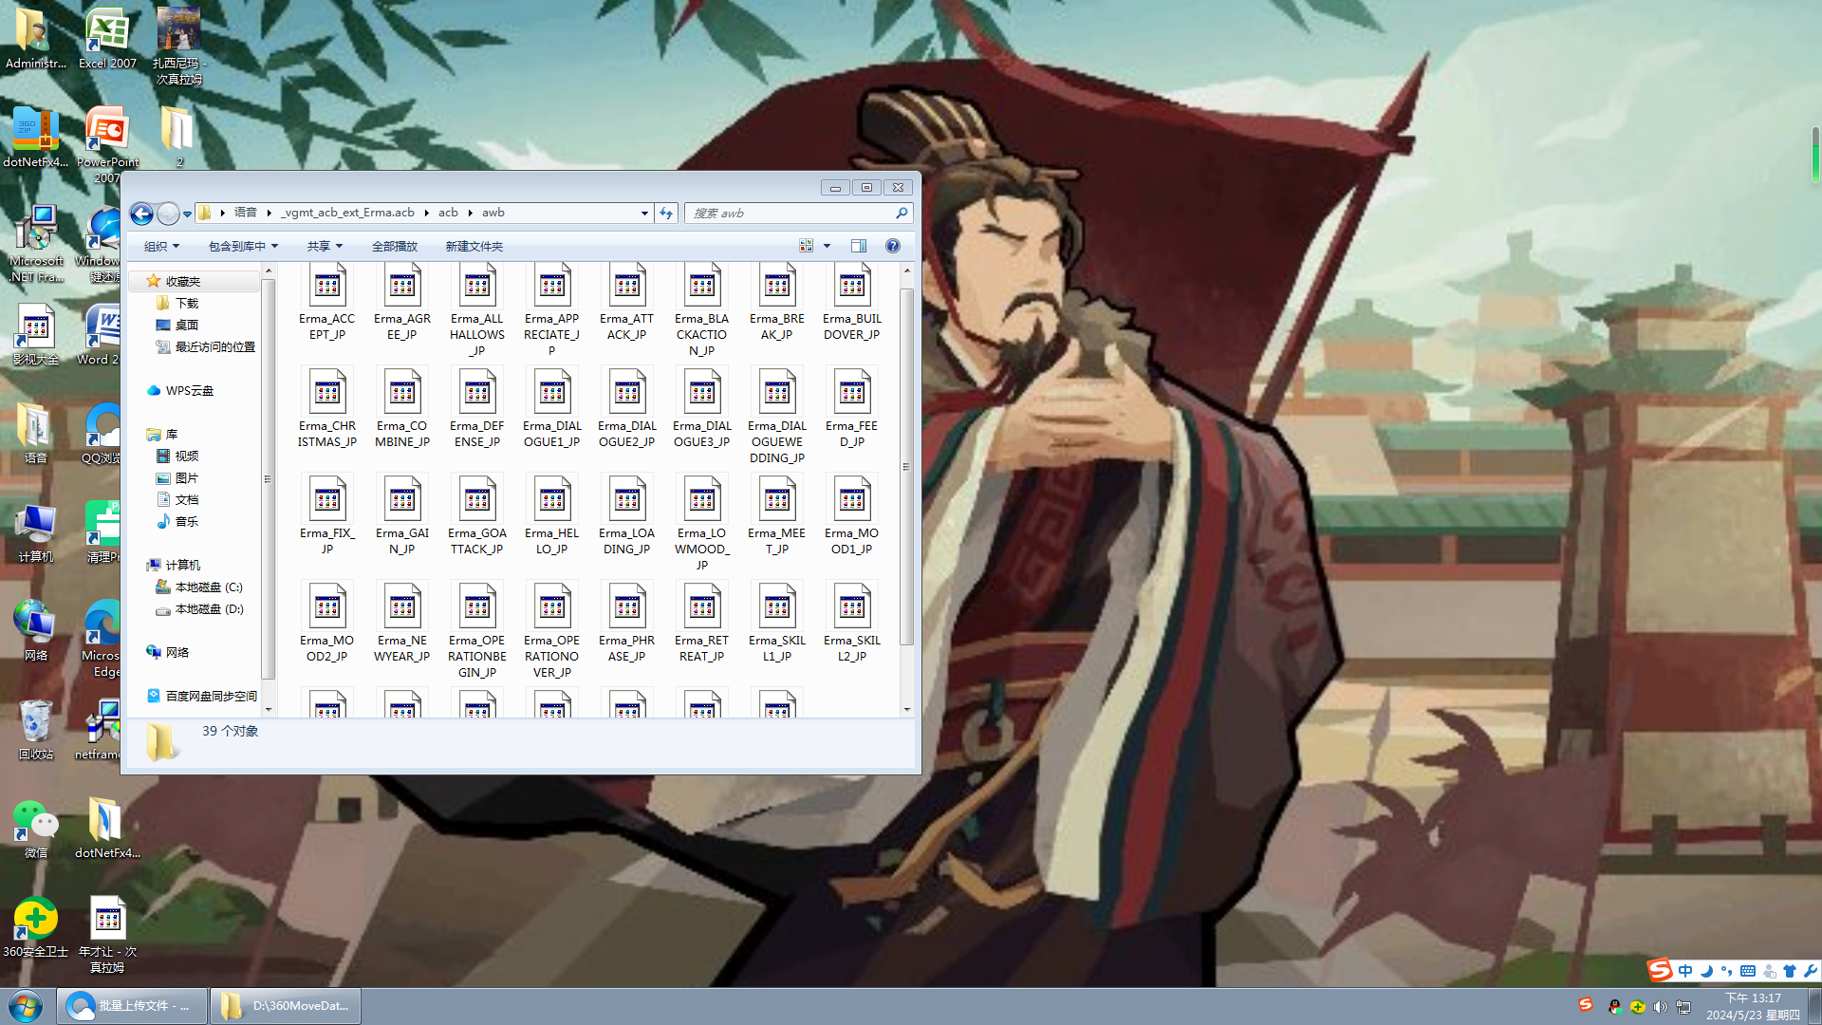Image resolution: width=1822 pixels, height=1025 pixels.
Task: Select the Erma_CHRISTMAS_JP file
Action: [327, 408]
